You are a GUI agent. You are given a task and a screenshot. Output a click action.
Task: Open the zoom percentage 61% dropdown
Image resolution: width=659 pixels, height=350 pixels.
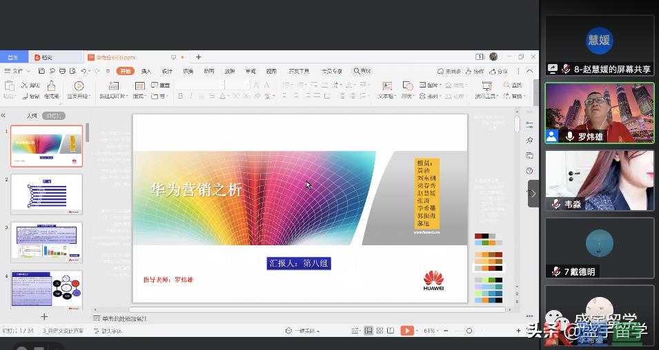[x=431, y=331]
